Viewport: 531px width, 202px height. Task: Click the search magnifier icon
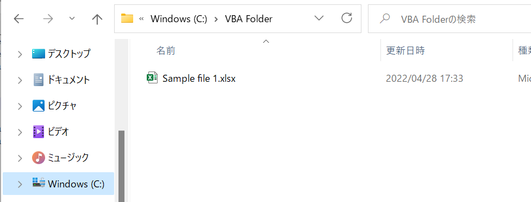tap(384, 18)
